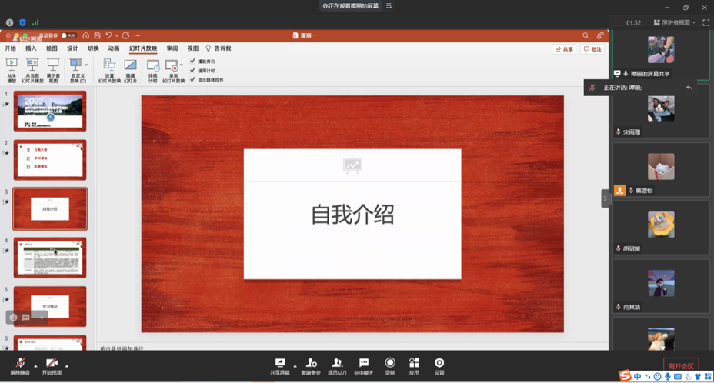Expand arrow next to 解除静音
Viewport: 714px width, 383px height.
point(35,365)
